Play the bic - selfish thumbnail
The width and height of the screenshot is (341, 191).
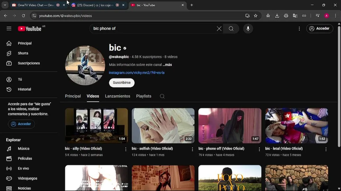click(x=163, y=126)
